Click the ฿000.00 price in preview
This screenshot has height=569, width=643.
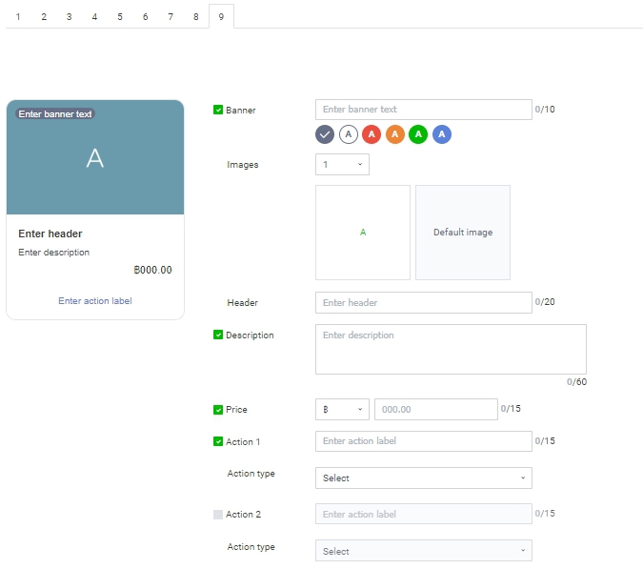[x=153, y=270]
